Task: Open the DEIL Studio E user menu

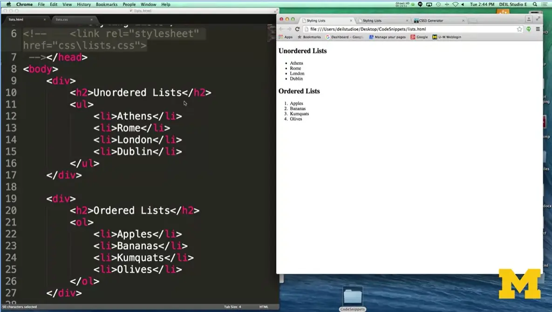Action: point(513,4)
